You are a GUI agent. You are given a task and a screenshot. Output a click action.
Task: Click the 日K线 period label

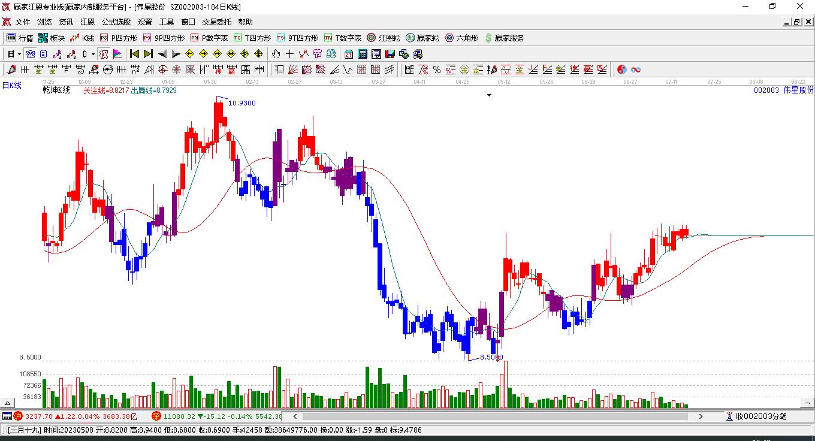point(11,86)
